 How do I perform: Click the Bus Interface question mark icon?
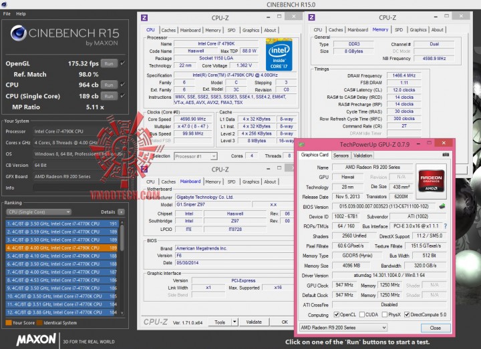[x=446, y=226]
